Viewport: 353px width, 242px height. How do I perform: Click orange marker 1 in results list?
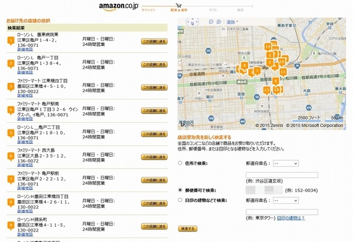coord(10,40)
